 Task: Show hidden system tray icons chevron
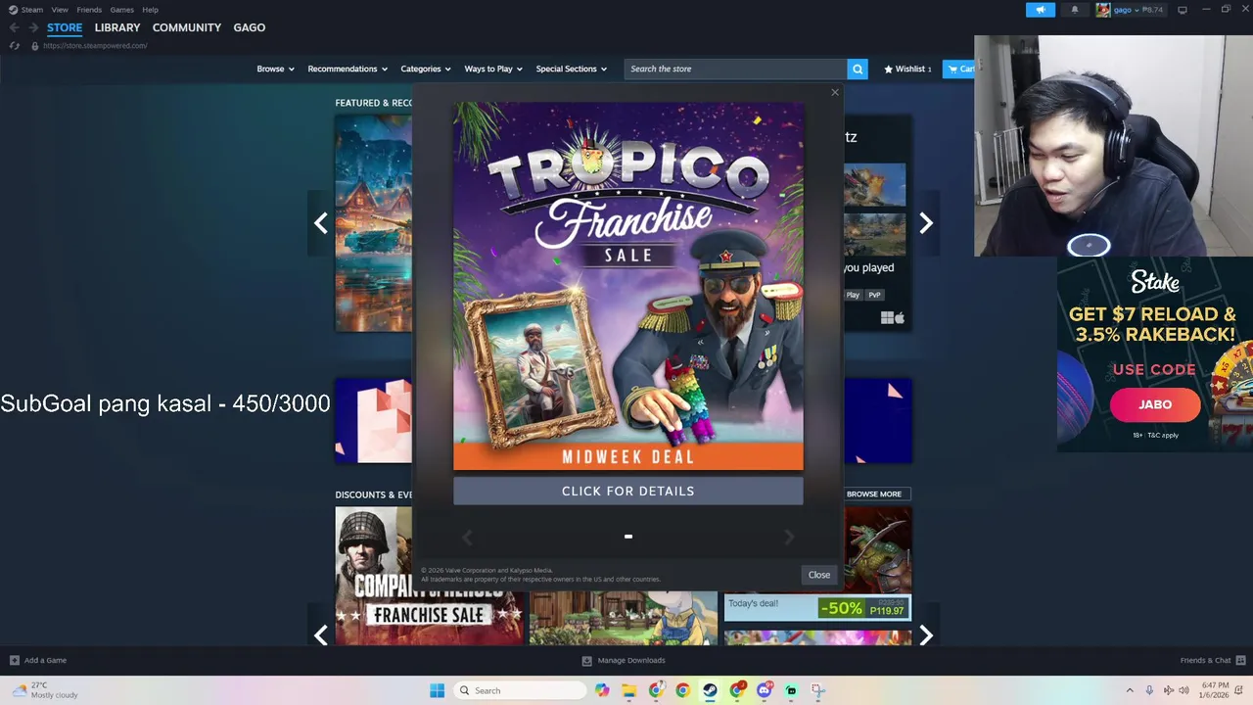(x=1130, y=690)
